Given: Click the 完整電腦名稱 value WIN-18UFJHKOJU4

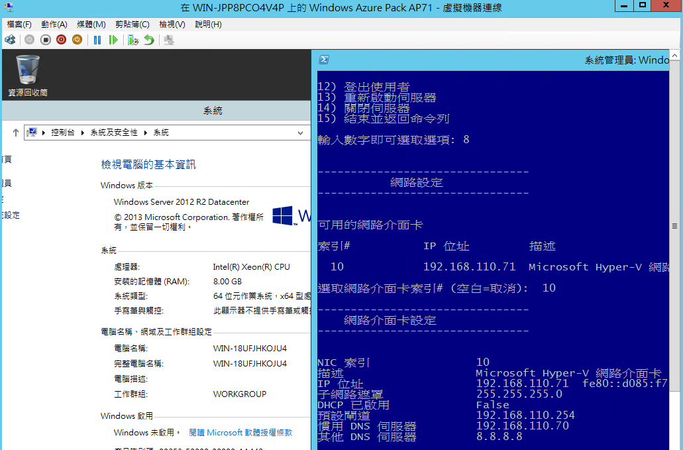Looking at the screenshot, I should coord(250,364).
